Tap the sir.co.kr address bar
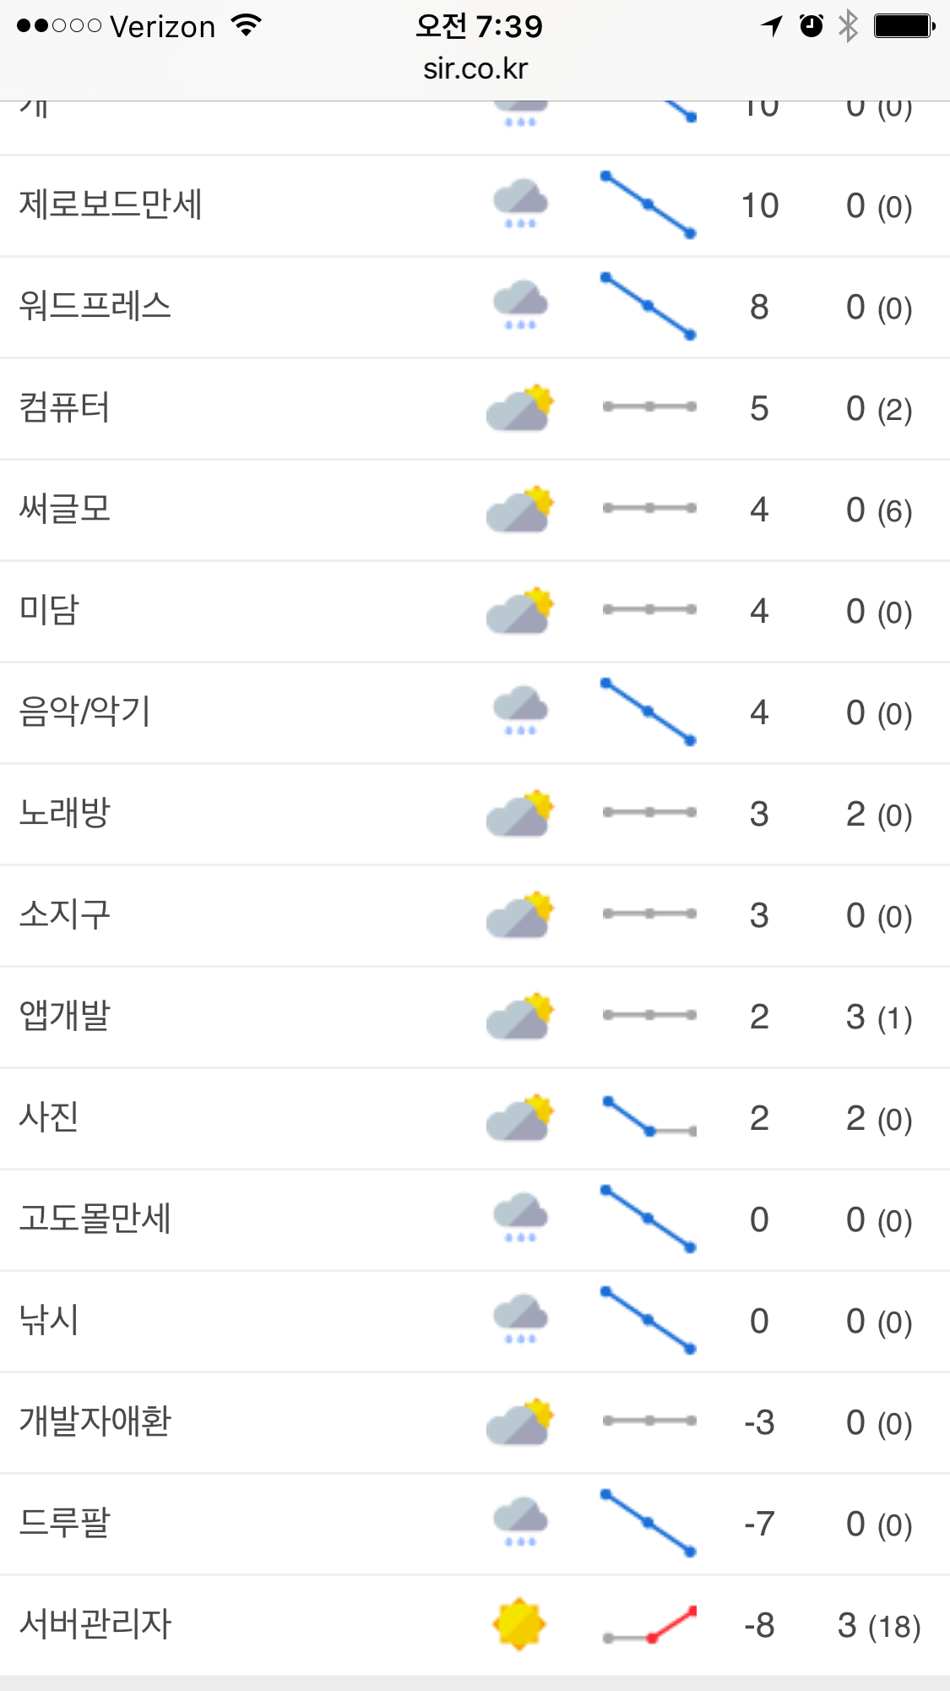 [x=475, y=68]
